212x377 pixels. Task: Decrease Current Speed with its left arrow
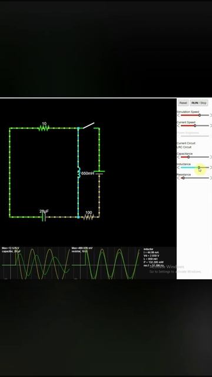[178, 125]
